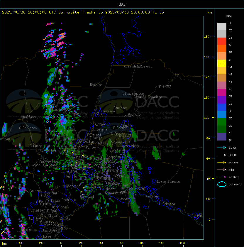Viewport: 244px width, 247px height.
Task: Click the Lomas_Blancas map label
Action: click(168, 182)
